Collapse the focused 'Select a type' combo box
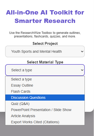Screen dimensions: 94x136 pos(45,70)
